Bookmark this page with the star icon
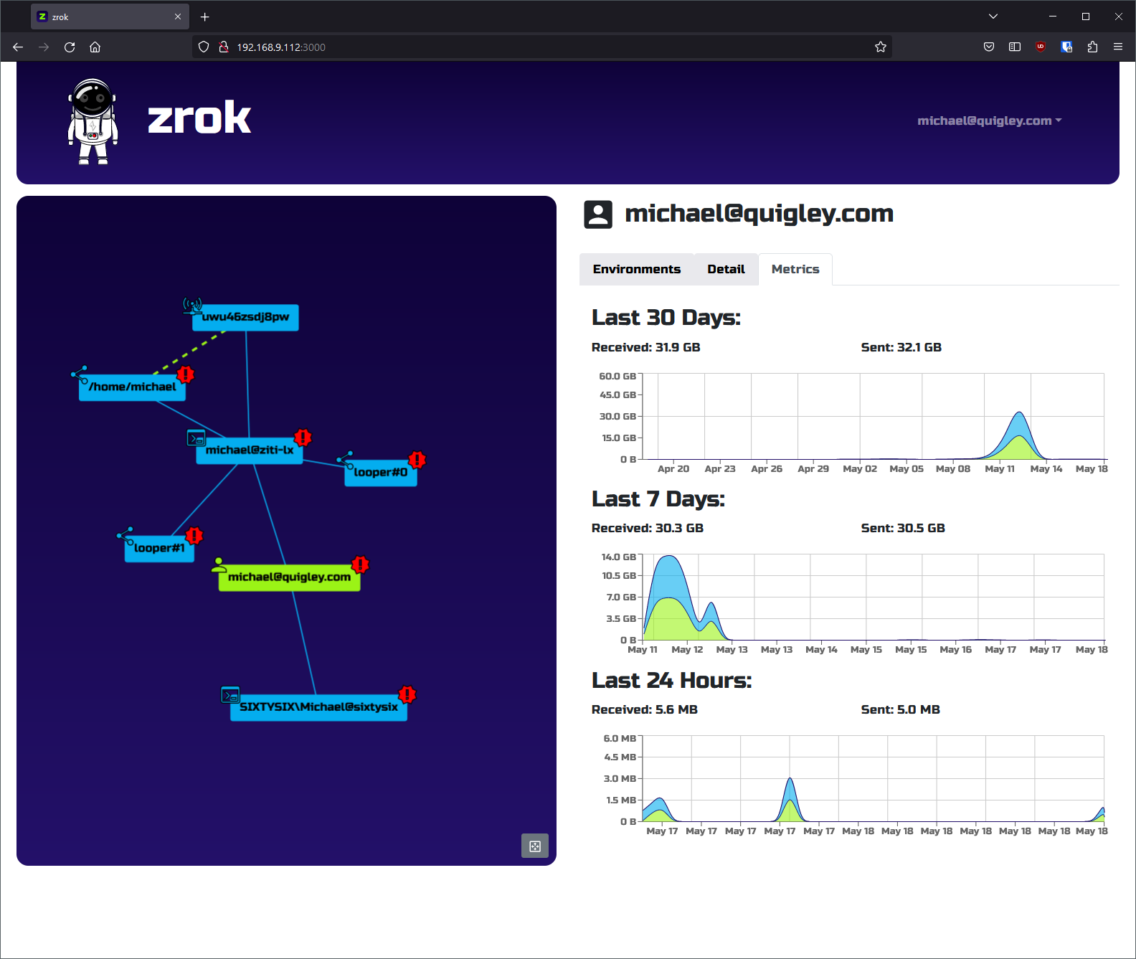1136x959 pixels. point(881,47)
